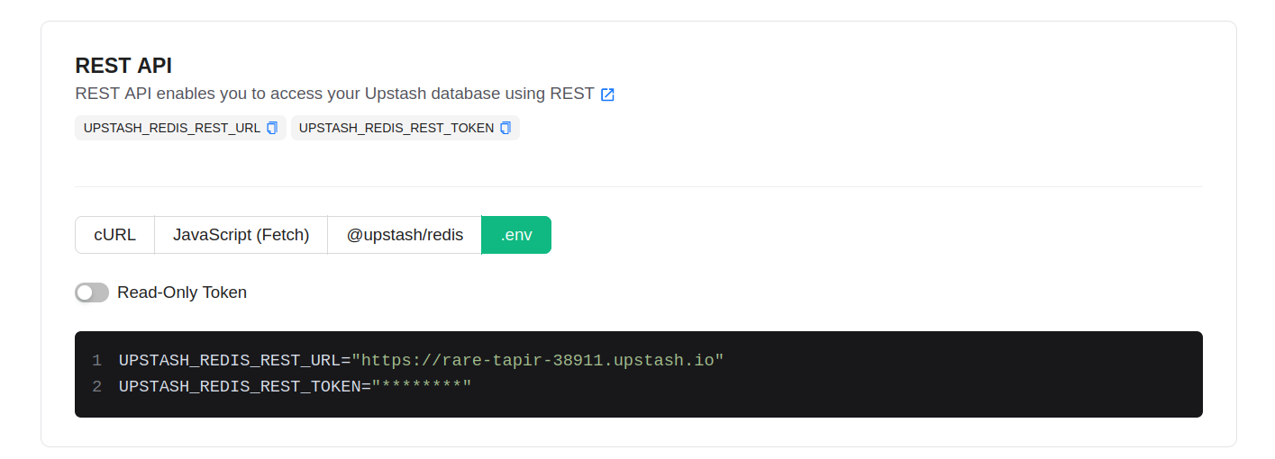The image size is (1275, 459).
Task: Click the rare-tapir upstash.io URL string in code
Action: point(538,361)
